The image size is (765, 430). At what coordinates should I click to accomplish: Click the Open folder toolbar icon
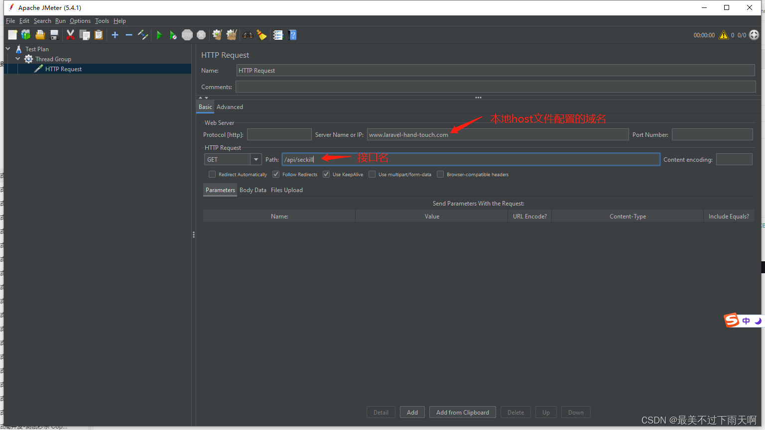pyautogui.click(x=40, y=35)
